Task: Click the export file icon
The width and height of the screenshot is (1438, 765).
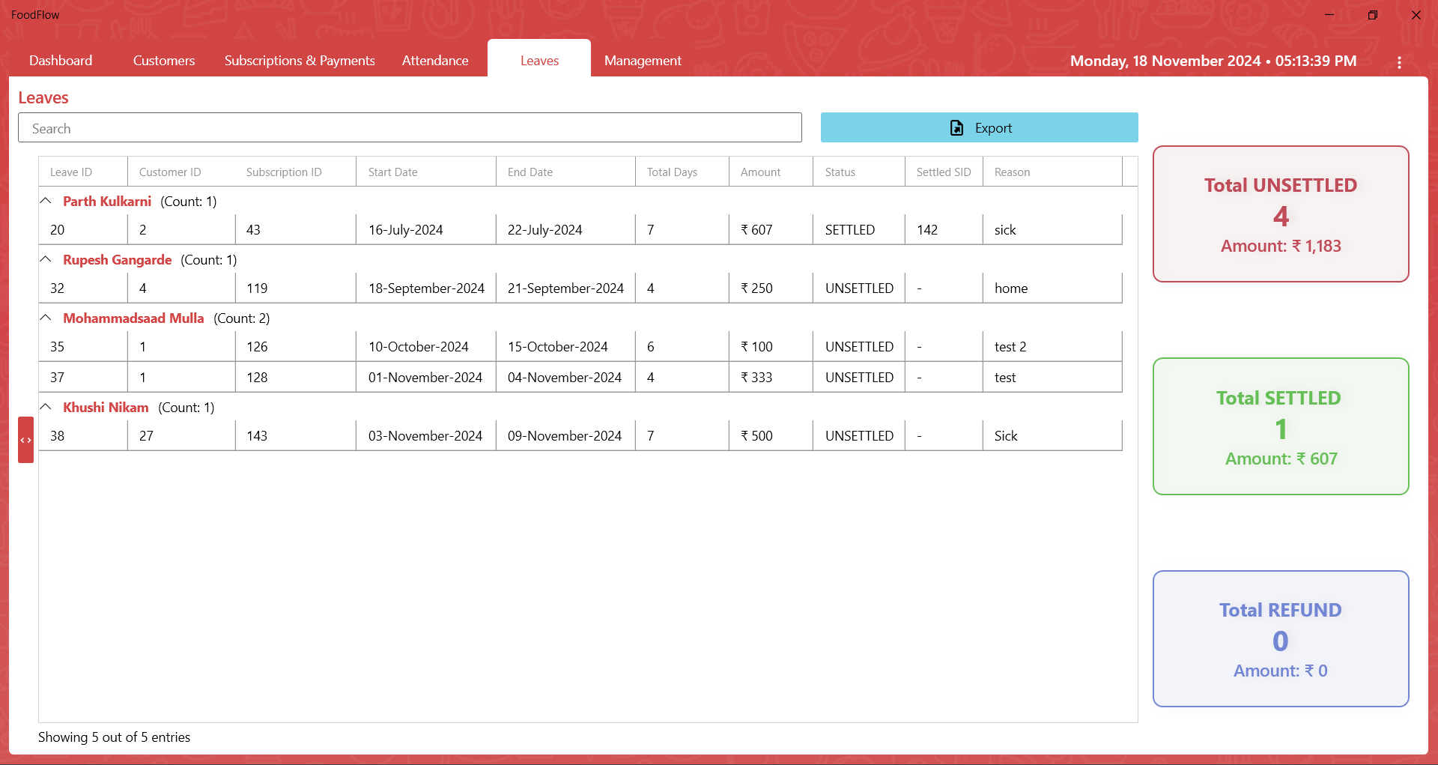Action: pyautogui.click(x=956, y=128)
